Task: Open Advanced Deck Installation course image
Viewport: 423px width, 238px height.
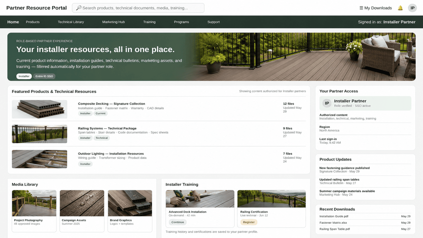Action: tap(200, 199)
